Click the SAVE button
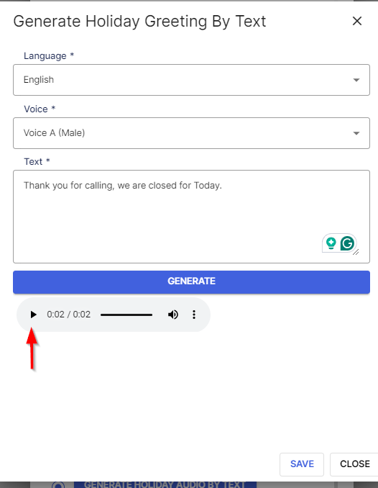The image size is (378, 488). click(x=302, y=464)
